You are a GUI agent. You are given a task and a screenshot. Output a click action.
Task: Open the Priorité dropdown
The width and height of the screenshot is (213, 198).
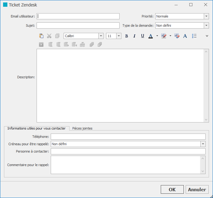point(206,16)
